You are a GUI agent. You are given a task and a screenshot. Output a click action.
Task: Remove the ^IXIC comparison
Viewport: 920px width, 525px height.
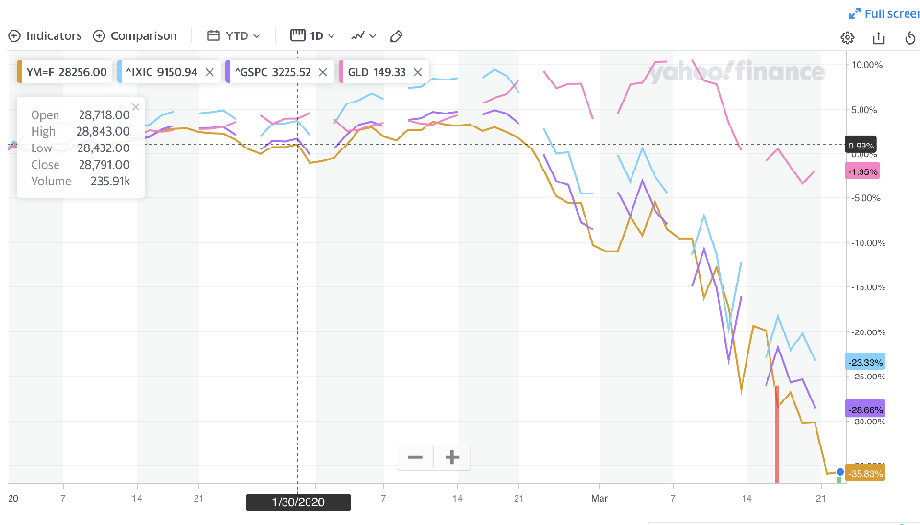209,72
